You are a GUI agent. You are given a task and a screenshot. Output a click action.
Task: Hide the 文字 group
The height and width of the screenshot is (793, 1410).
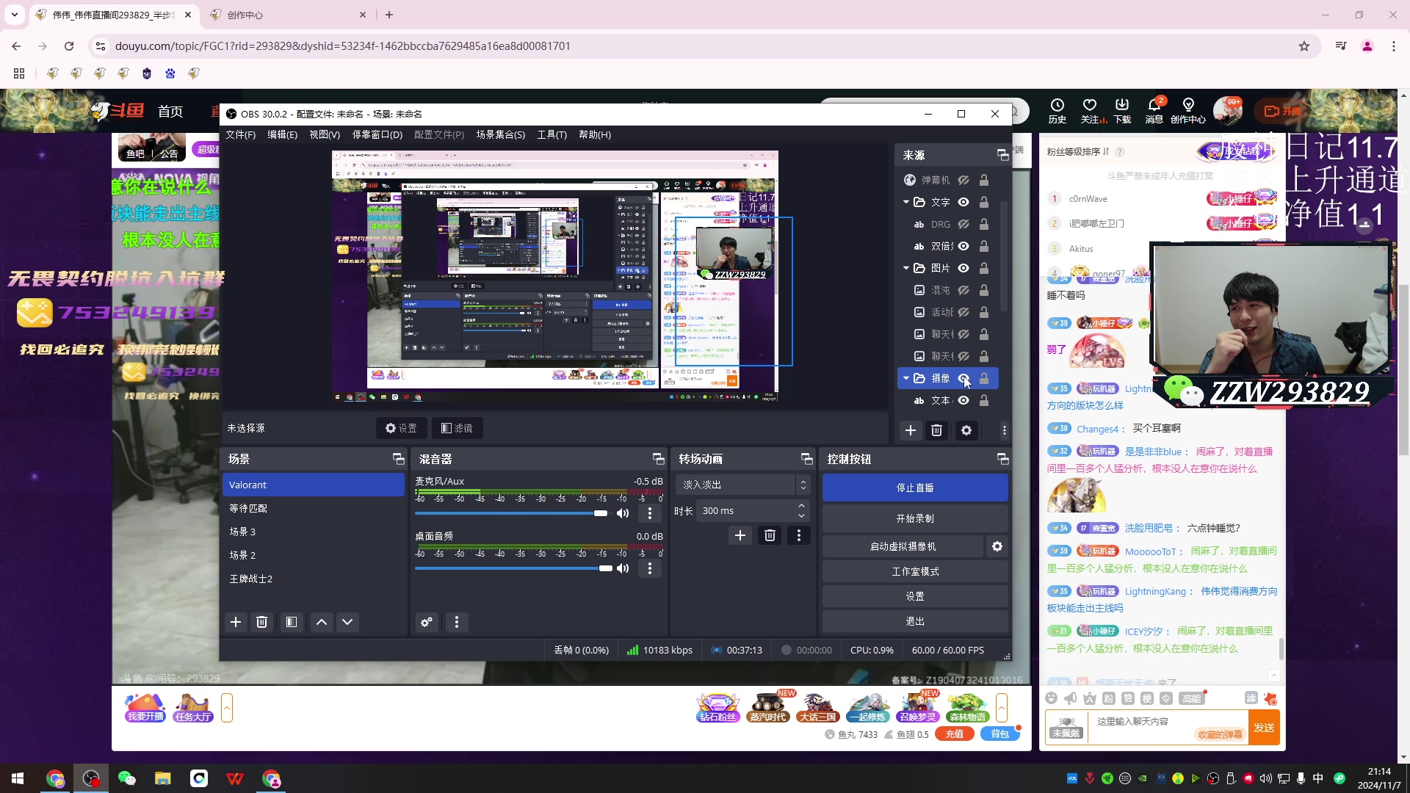963,202
